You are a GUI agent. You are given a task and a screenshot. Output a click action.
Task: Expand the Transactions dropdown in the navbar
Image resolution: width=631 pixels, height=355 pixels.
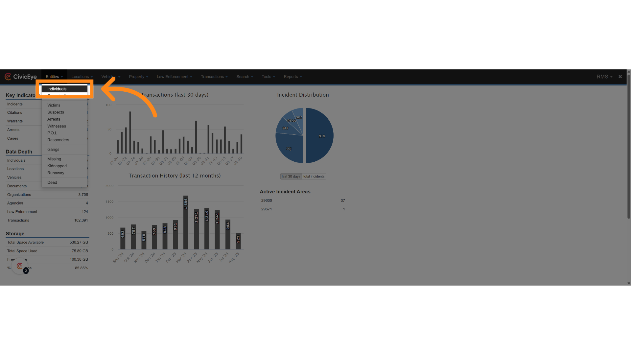point(214,77)
